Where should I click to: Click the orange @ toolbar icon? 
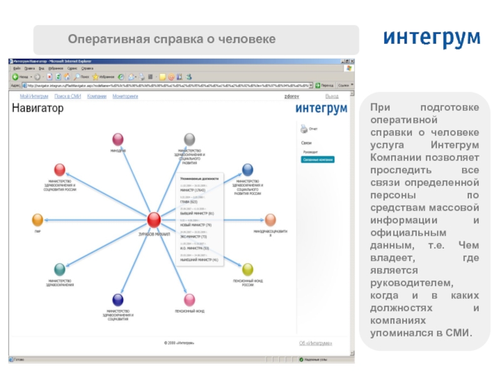[171, 76]
